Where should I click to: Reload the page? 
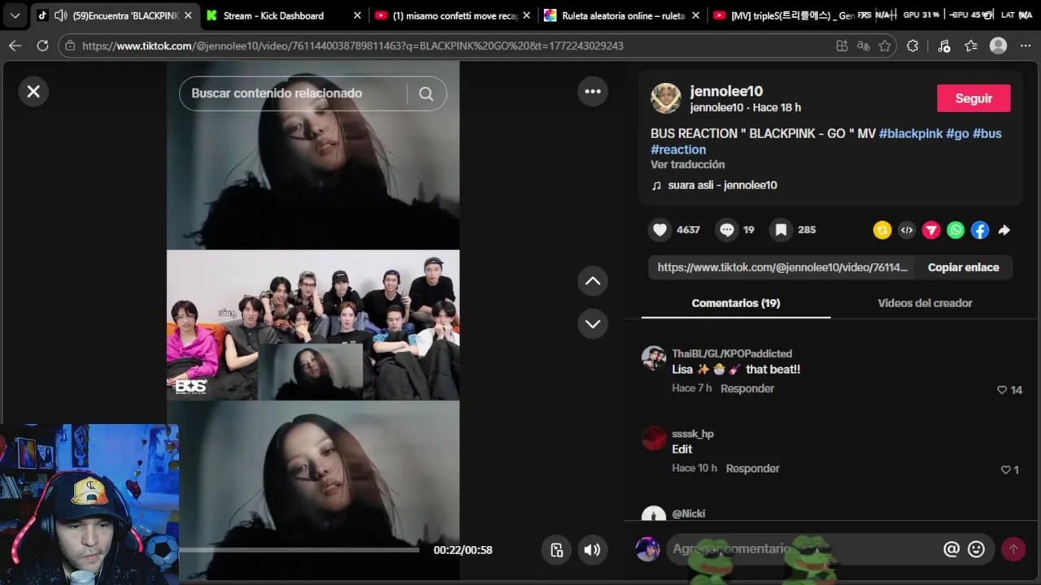click(x=42, y=45)
